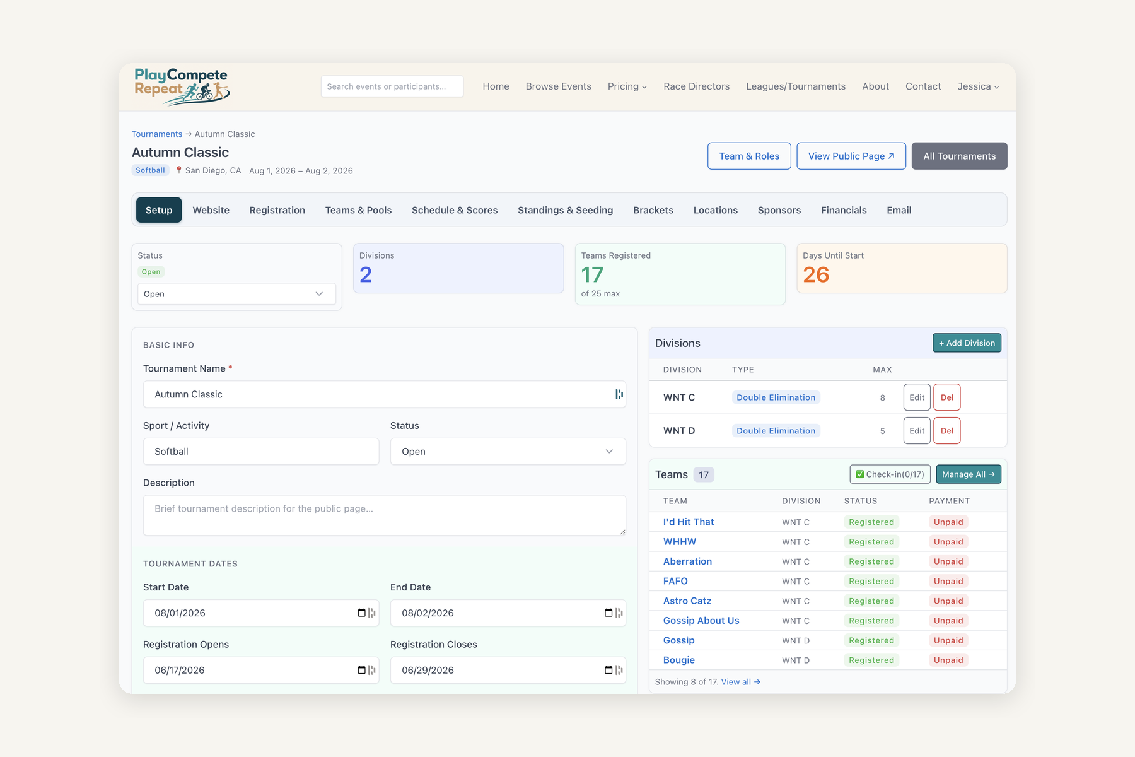
Task: Open the FAFO team link
Action: (x=675, y=581)
